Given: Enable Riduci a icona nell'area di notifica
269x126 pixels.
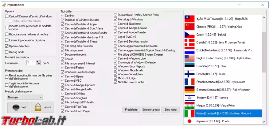Looking at the screenshot, I should (x=7, y=34).
